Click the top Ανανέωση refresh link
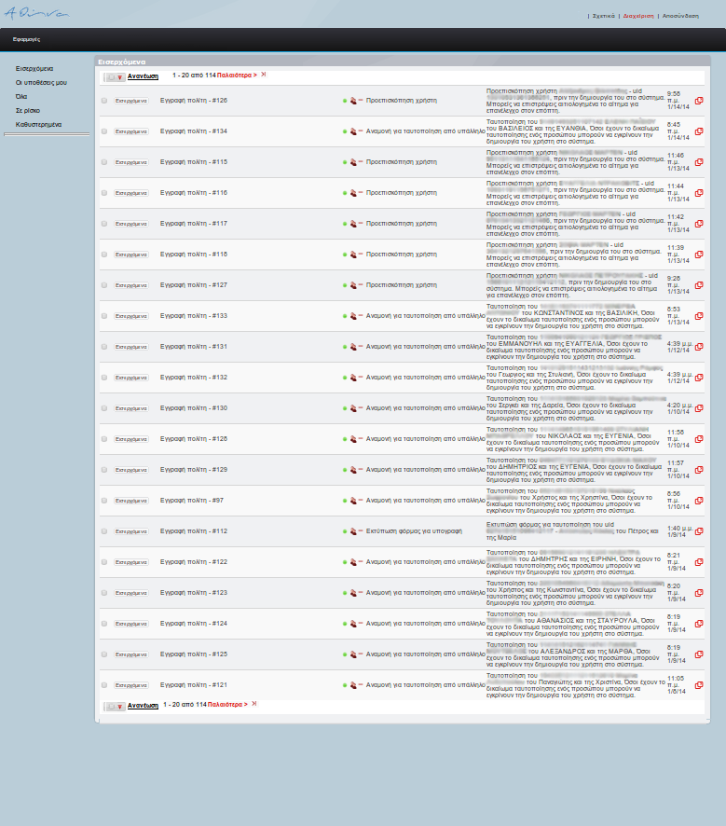The height and width of the screenshot is (826, 726). tap(143, 76)
